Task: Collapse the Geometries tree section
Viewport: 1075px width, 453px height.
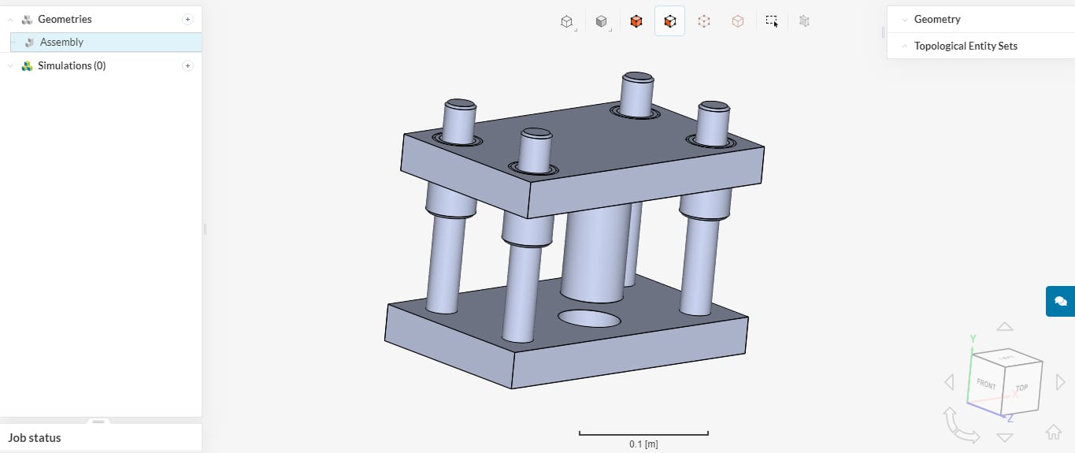Action: [10, 20]
